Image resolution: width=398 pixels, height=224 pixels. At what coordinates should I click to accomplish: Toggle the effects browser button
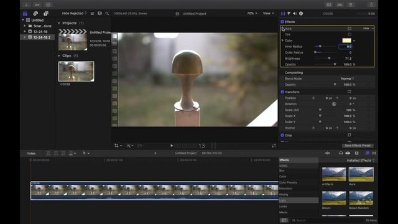368,153
